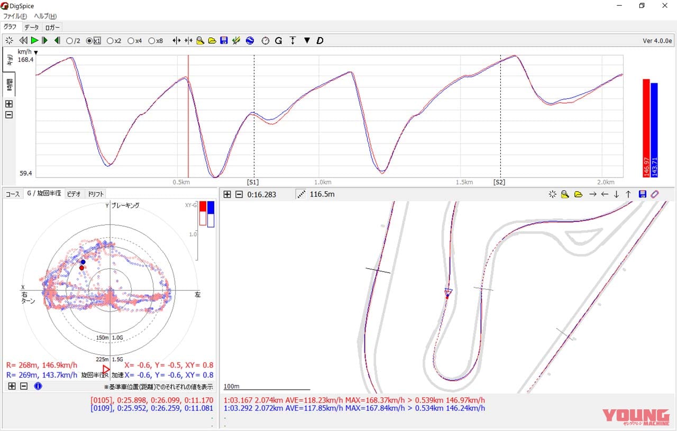677x431 pixels.
Task: Click the red lap summary line 1:03.167
Action: point(354,400)
